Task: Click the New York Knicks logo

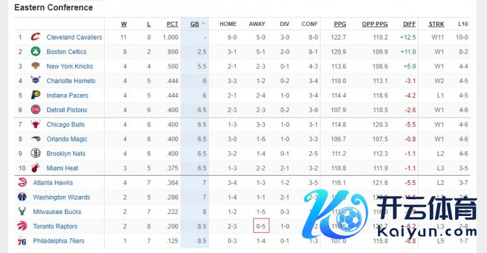Action: click(36, 66)
